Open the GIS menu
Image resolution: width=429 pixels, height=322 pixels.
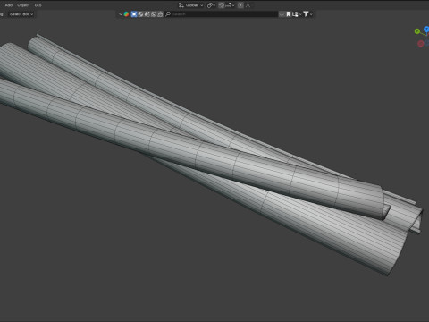coord(38,5)
